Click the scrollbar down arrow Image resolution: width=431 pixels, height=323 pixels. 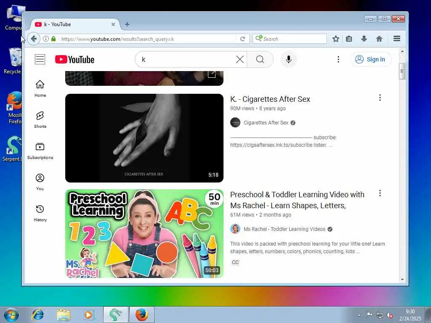pyautogui.click(x=402, y=279)
